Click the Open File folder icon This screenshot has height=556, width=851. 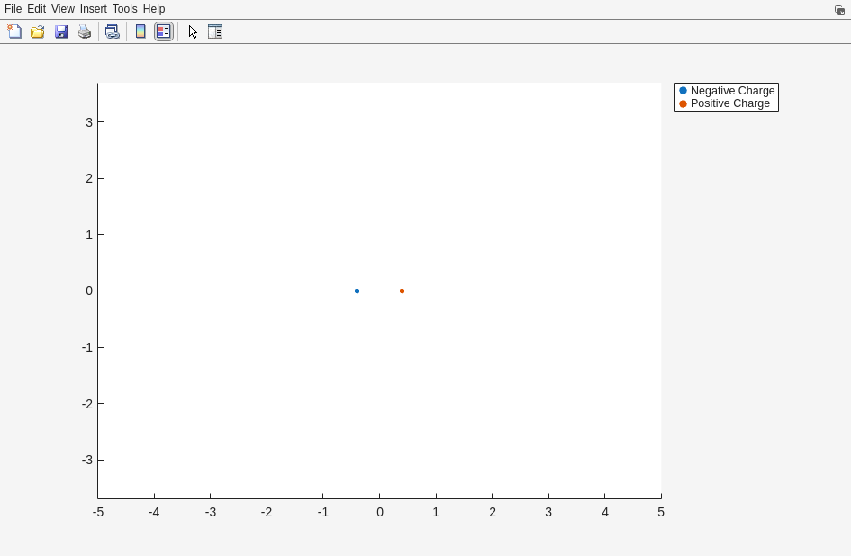pyautogui.click(x=38, y=31)
